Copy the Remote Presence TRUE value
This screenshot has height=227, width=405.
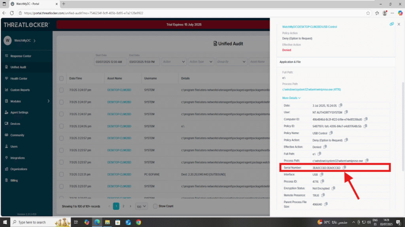pyautogui.click(x=323, y=195)
